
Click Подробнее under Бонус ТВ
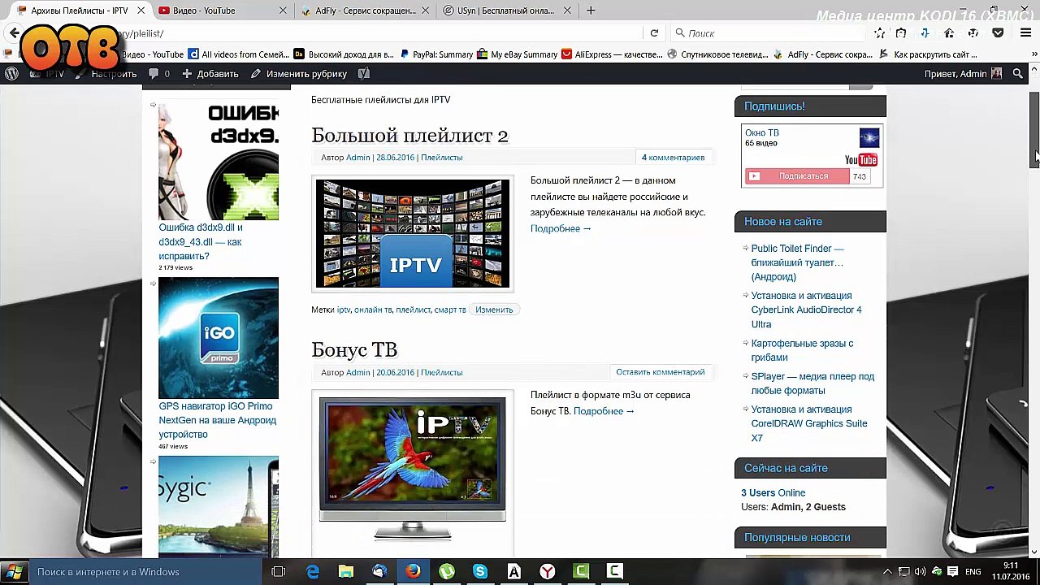click(x=604, y=411)
